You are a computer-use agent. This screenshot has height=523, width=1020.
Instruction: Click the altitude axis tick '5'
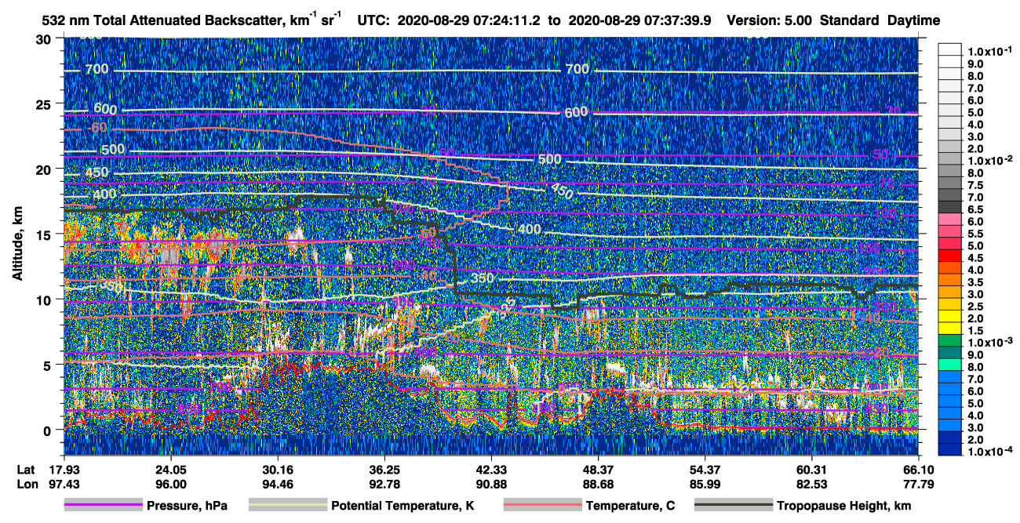pyautogui.click(x=49, y=365)
